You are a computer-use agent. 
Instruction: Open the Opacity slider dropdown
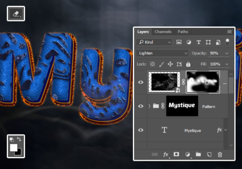click(x=227, y=53)
